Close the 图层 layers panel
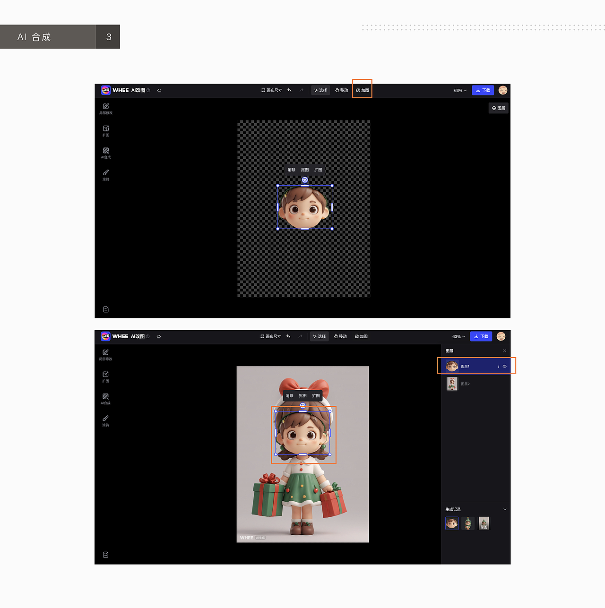 (x=504, y=351)
